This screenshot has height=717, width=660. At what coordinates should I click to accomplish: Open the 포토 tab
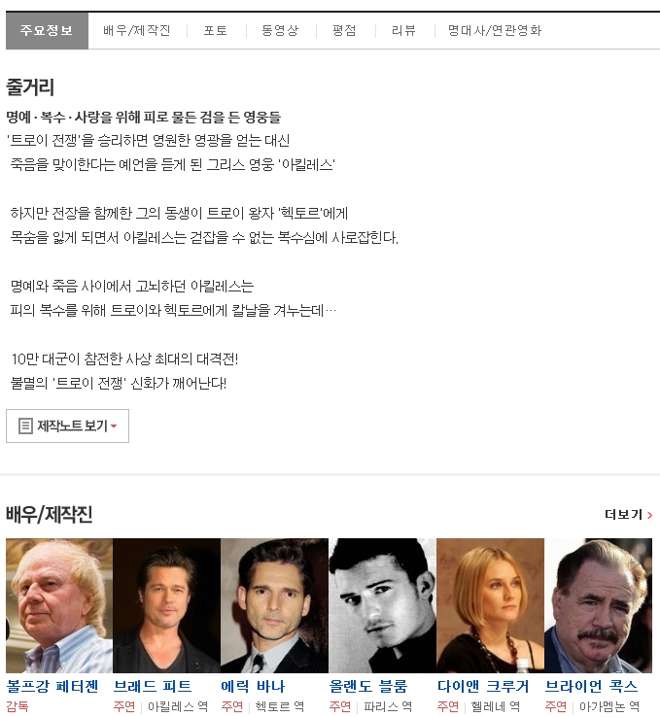coord(216,31)
